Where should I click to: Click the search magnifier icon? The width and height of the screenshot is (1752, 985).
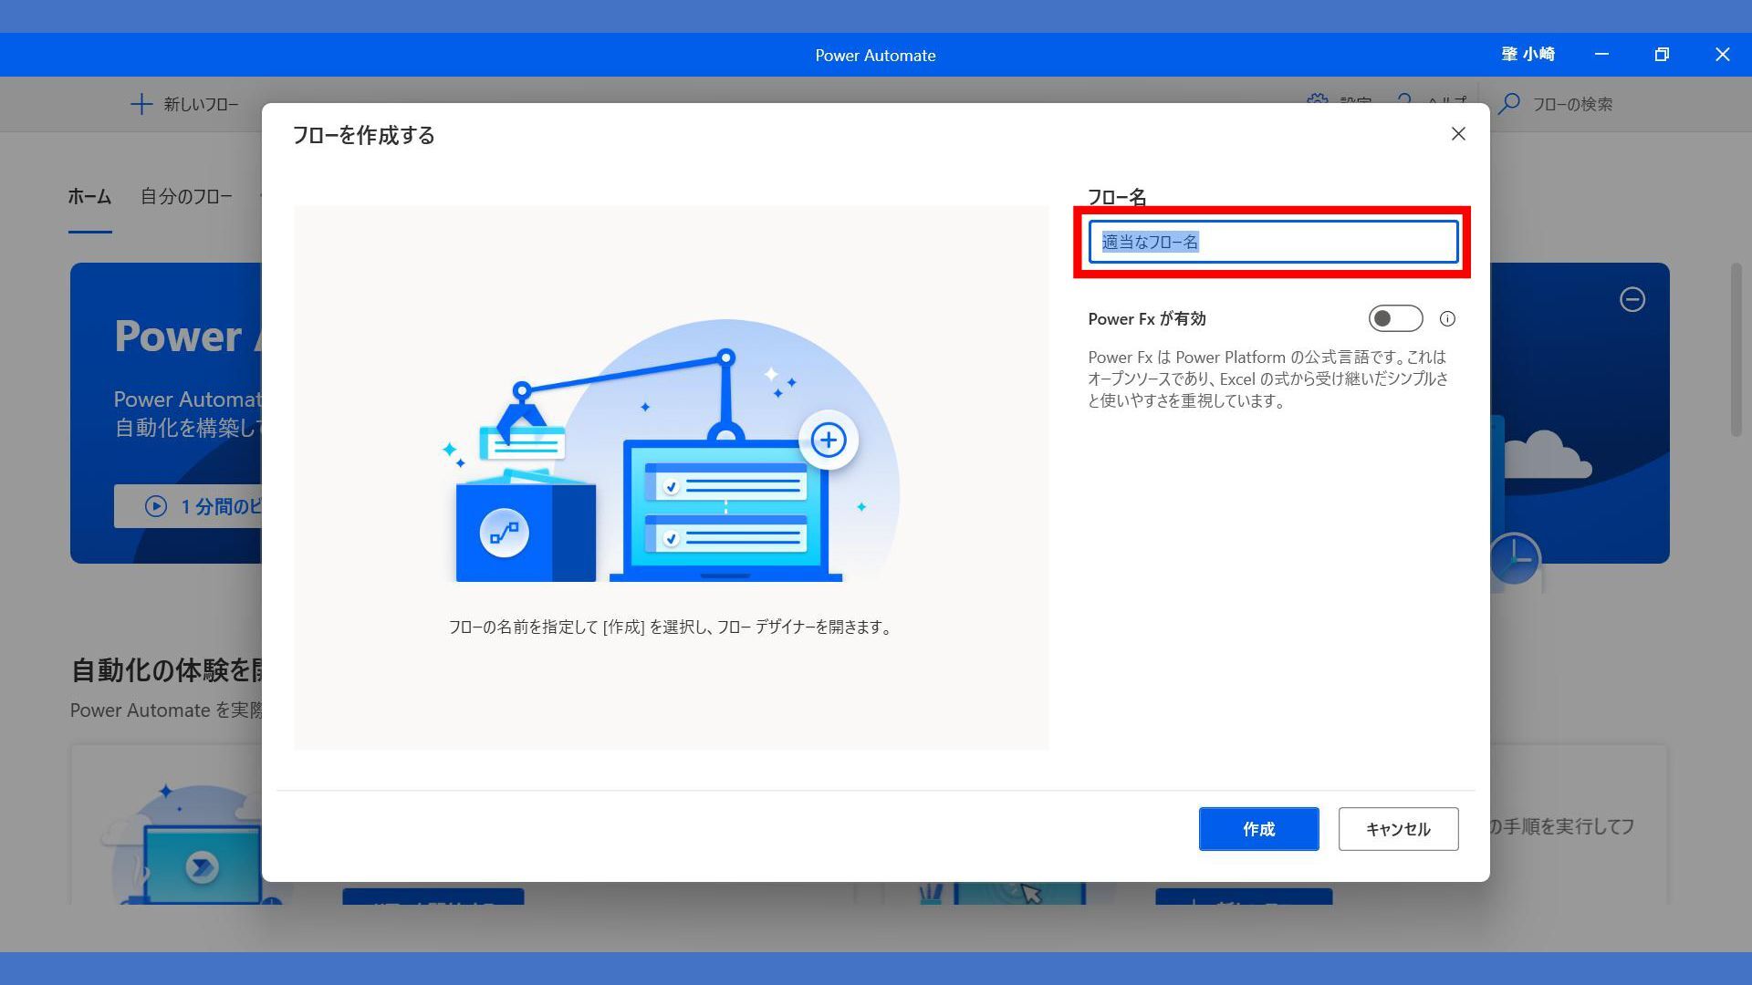pyautogui.click(x=1509, y=104)
